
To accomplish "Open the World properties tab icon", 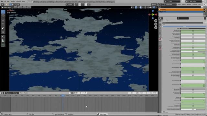I will [160, 39].
